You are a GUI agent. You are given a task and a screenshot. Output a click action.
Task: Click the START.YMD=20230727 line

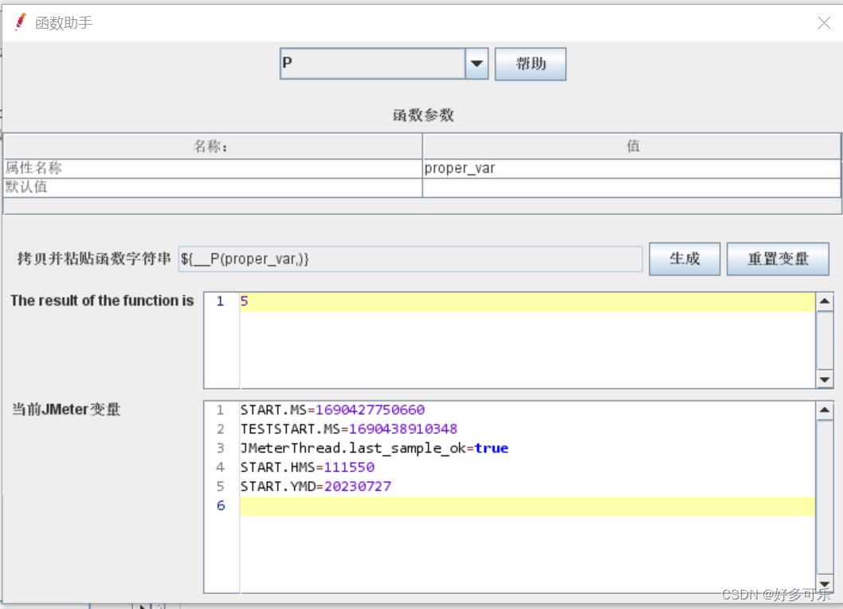point(316,486)
